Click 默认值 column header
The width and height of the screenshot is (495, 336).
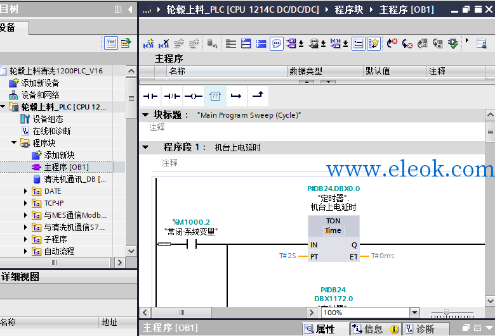pyautogui.click(x=395, y=71)
